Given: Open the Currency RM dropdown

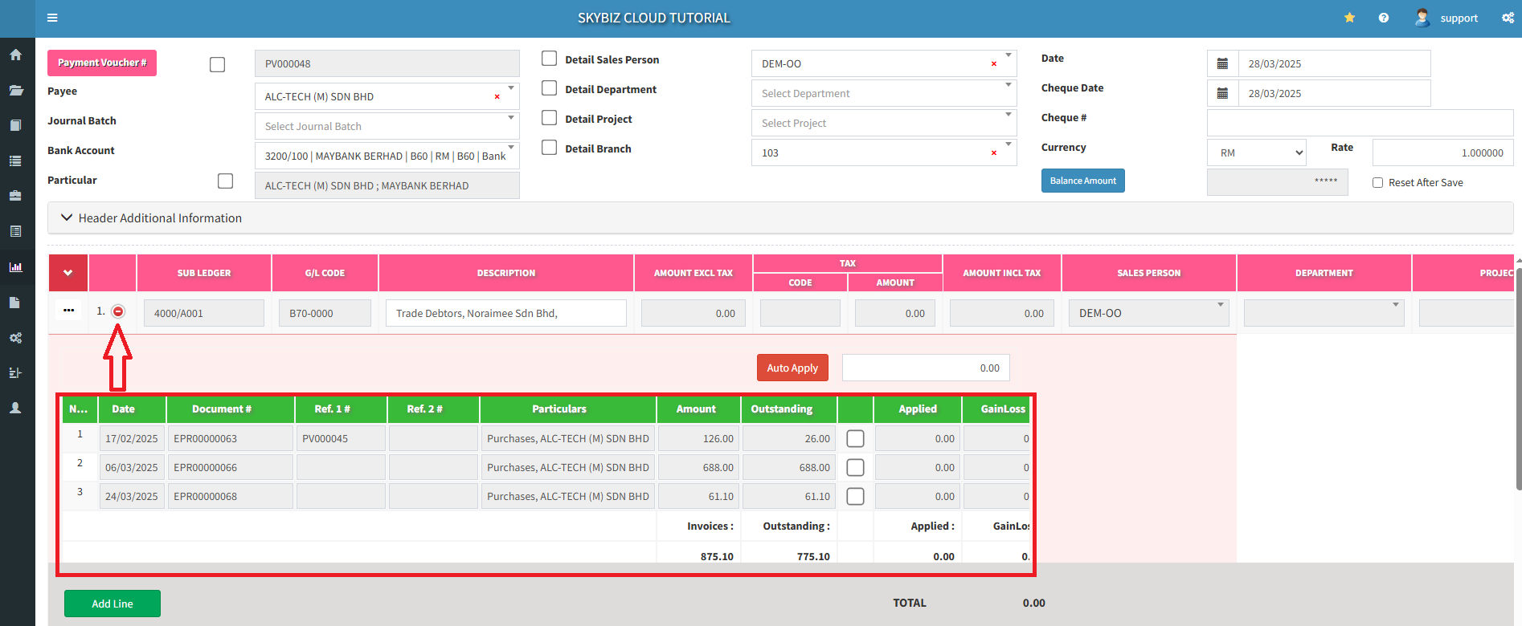Looking at the screenshot, I should [x=1256, y=152].
